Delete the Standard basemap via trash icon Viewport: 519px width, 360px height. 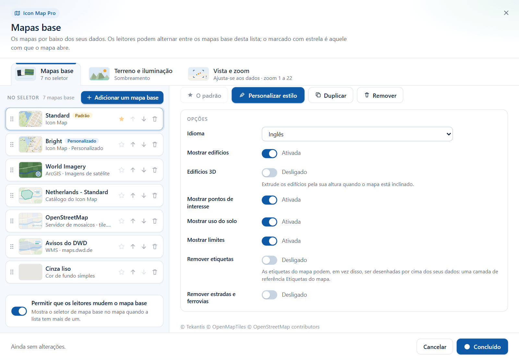click(155, 119)
